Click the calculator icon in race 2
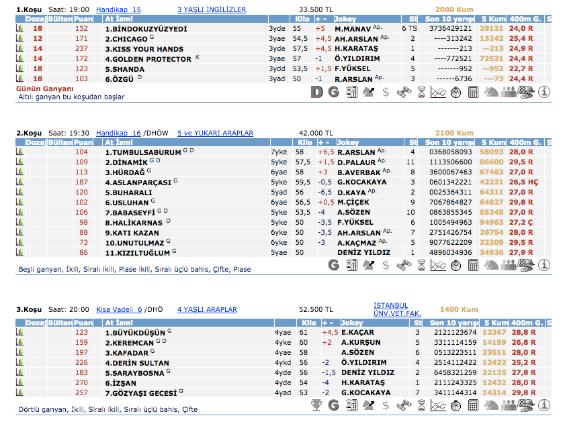The height and width of the screenshot is (428, 563). click(x=473, y=264)
